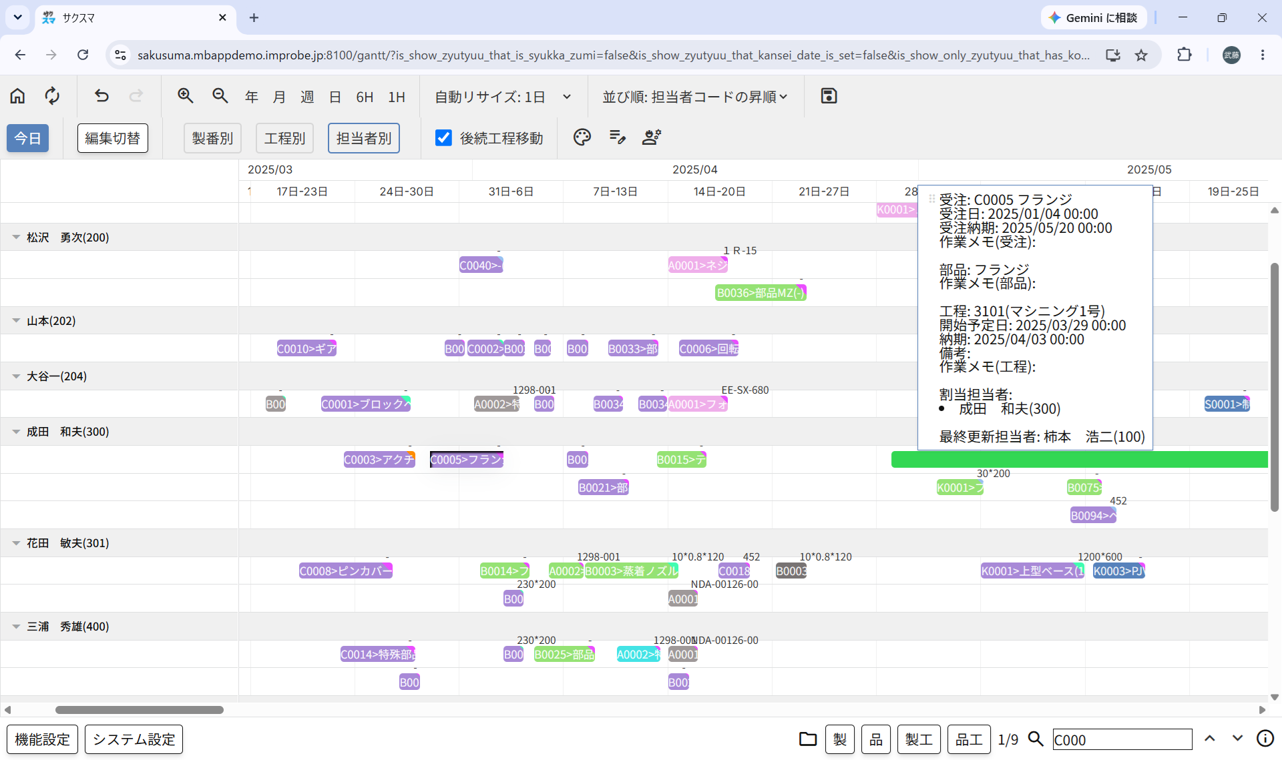Open the list edit icon
Image resolution: width=1282 pixels, height=760 pixels.
[617, 137]
